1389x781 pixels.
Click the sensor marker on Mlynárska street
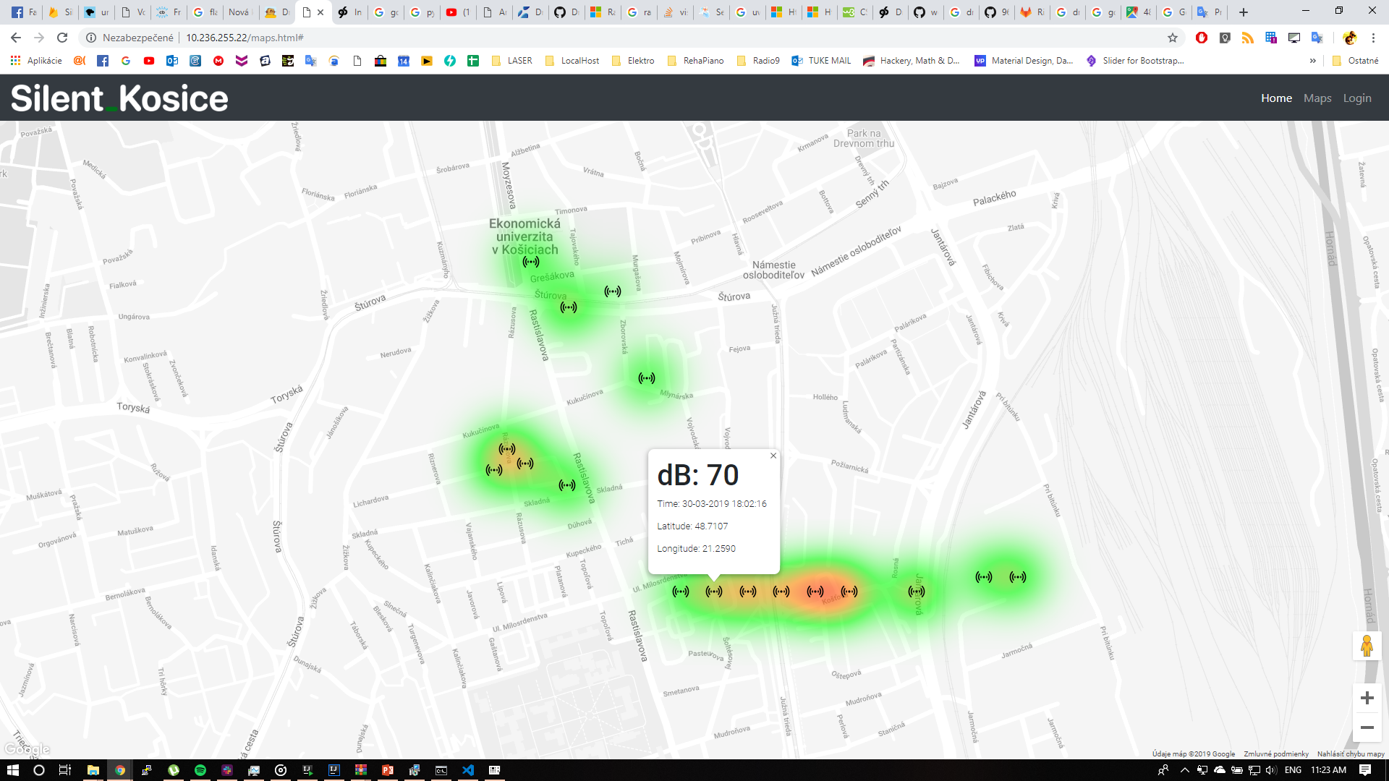[647, 378]
